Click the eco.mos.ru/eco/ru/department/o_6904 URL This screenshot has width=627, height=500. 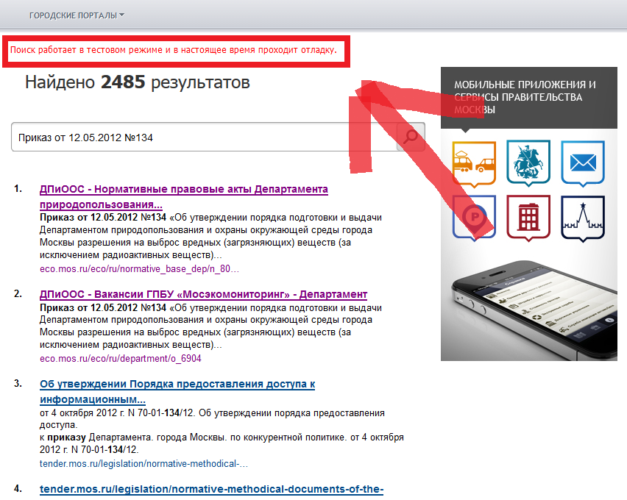[120, 359]
